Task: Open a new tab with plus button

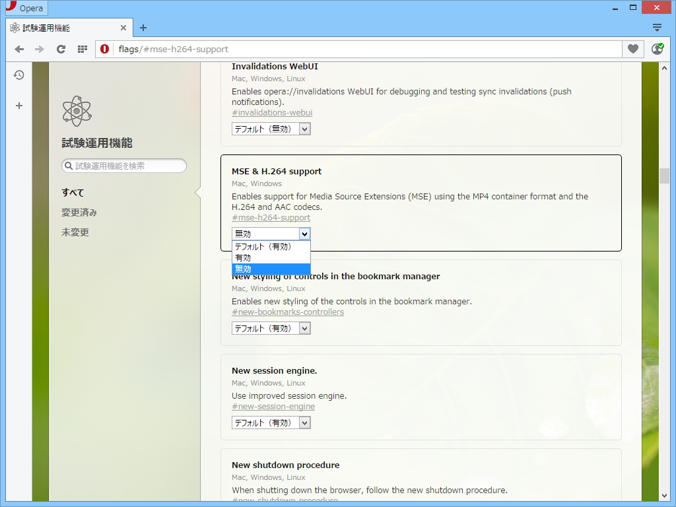Action: click(143, 28)
